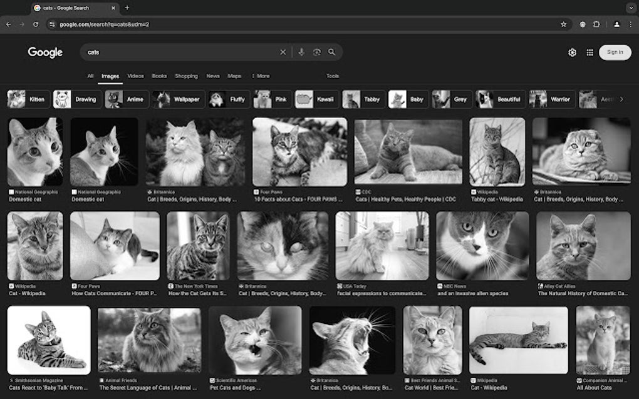
Task: Filter by the Baby chip
Action: click(408, 99)
